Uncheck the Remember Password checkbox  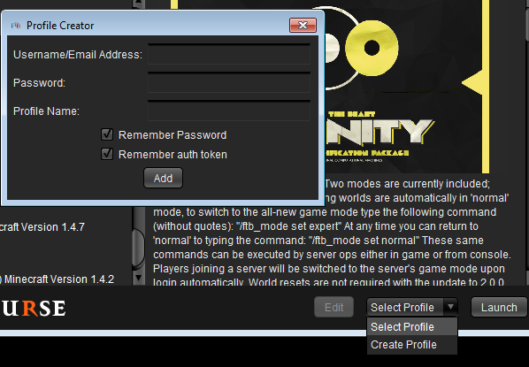pyautogui.click(x=107, y=134)
